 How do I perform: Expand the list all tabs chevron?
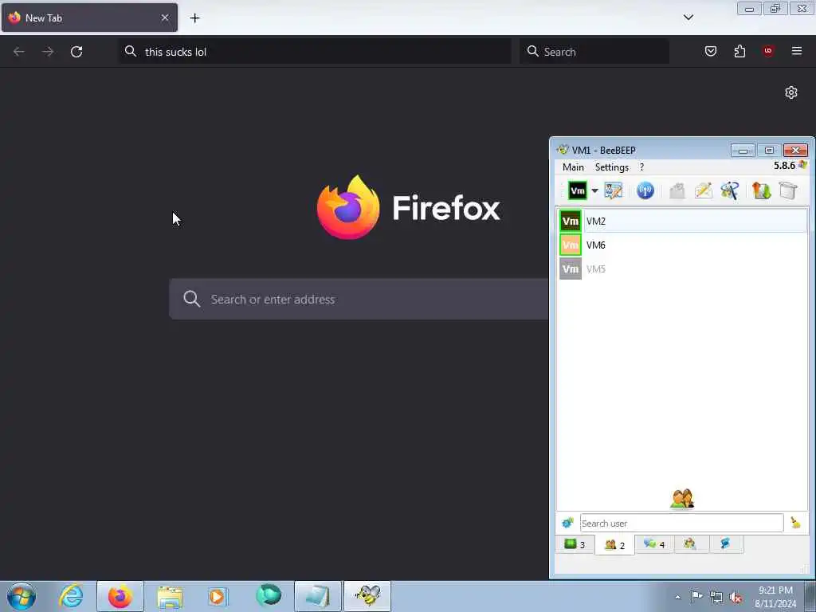coord(688,18)
